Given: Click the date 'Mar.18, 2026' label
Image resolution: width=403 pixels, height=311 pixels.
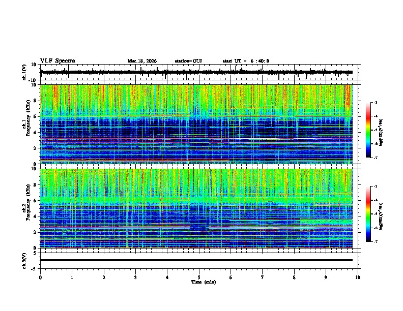Looking at the screenshot, I should (x=142, y=61).
